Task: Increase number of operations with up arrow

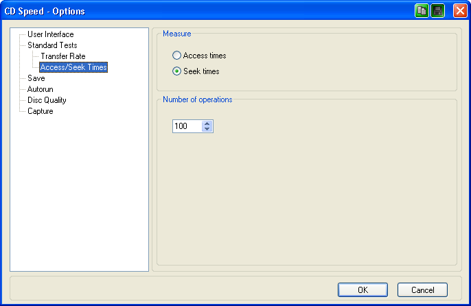Action: 208,123
